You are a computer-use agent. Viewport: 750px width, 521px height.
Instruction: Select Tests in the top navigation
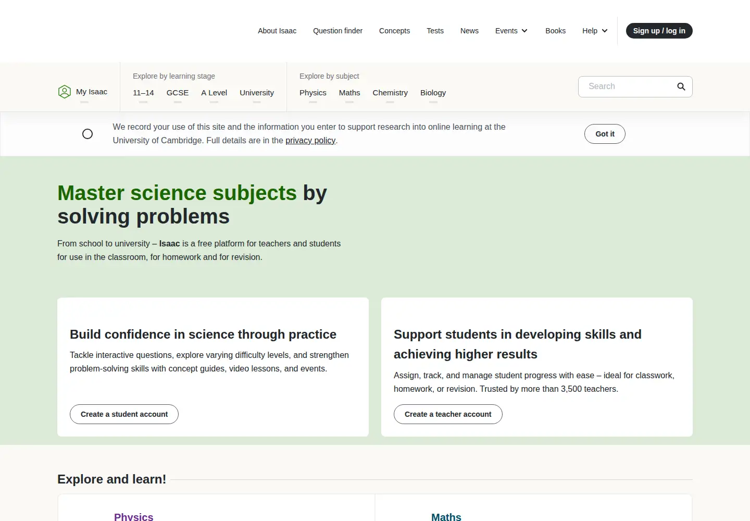435,31
